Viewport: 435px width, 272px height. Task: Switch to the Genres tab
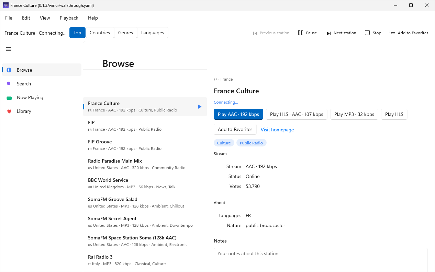[x=125, y=33]
